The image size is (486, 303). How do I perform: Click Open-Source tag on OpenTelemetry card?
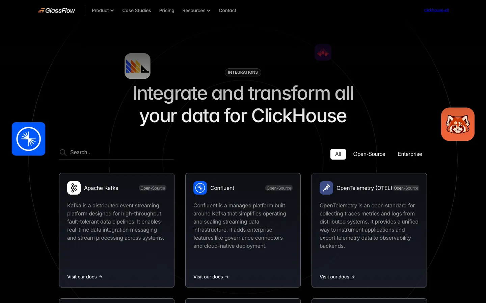[406, 188]
